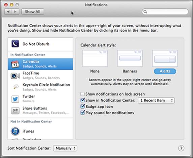The width and height of the screenshot is (193, 158).
Task: Click the Share Buttons icon
Action: (15, 111)
